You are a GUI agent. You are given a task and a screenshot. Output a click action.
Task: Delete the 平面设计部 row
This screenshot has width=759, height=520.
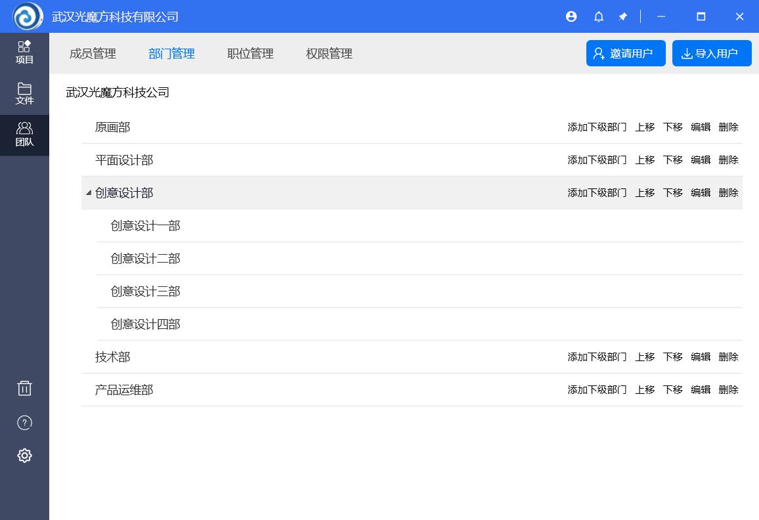[x=729, y=160]
